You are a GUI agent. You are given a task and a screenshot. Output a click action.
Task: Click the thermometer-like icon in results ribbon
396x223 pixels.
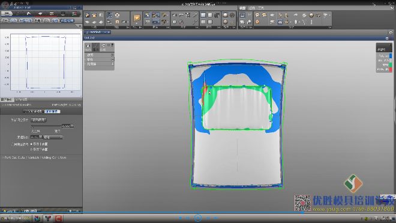click(x=311, y=22)
